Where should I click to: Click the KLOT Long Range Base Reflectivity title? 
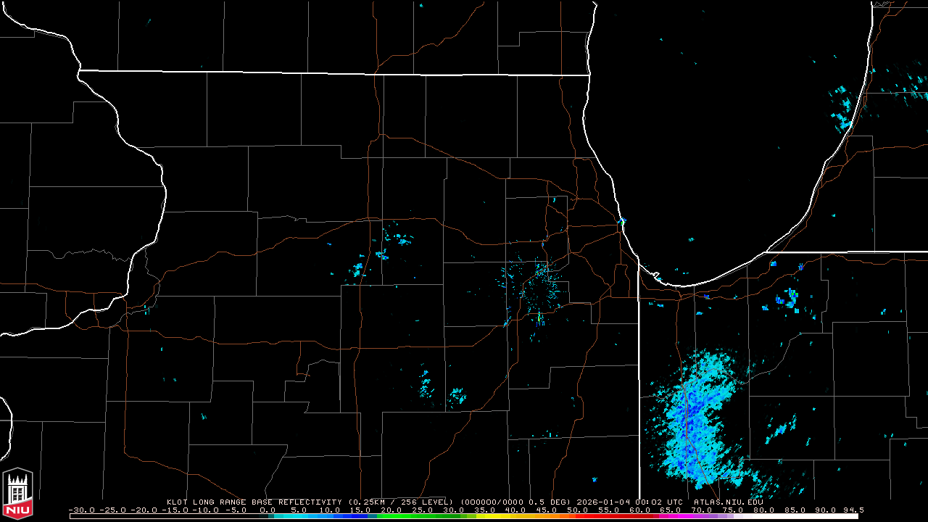255,502
